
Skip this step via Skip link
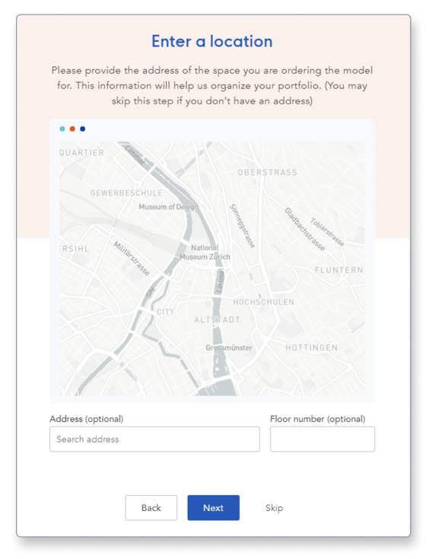(274, 508)
